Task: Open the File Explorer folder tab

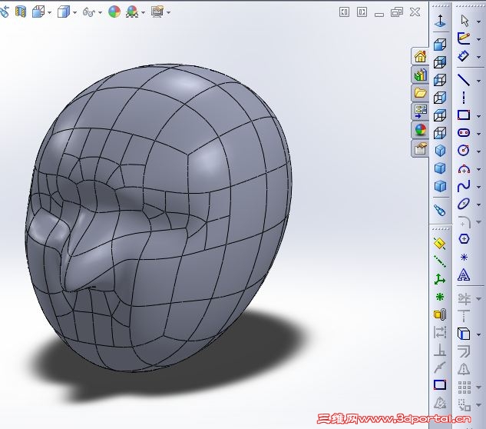Action: tap(421, 93)
